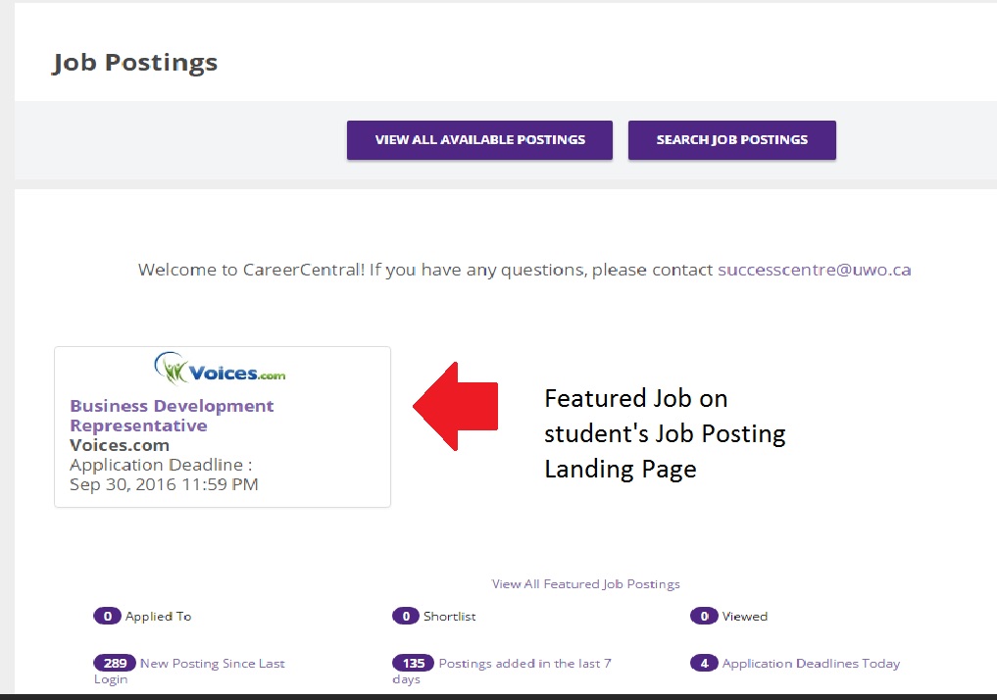This screenshot has height=700, width=997.
Task: Open the Viewed postings
Action: (745, 616)
